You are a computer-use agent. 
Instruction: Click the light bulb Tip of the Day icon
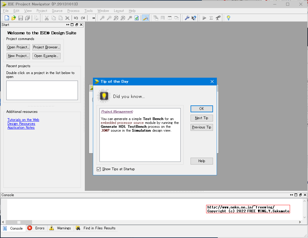tap(228, 18)
